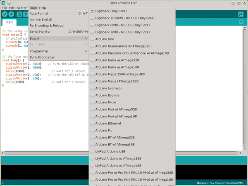This screenshot has width=248, height=186.
Task: Click the Upload arrow toolbar icon
Action: point(11,14)
